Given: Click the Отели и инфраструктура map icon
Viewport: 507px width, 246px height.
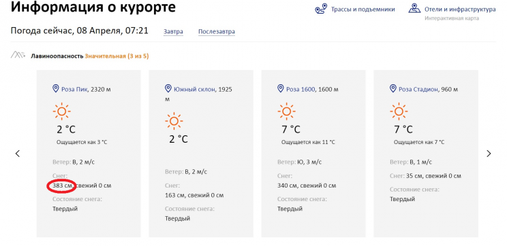Looking at the screenshot, I should [x=414, y=9].
